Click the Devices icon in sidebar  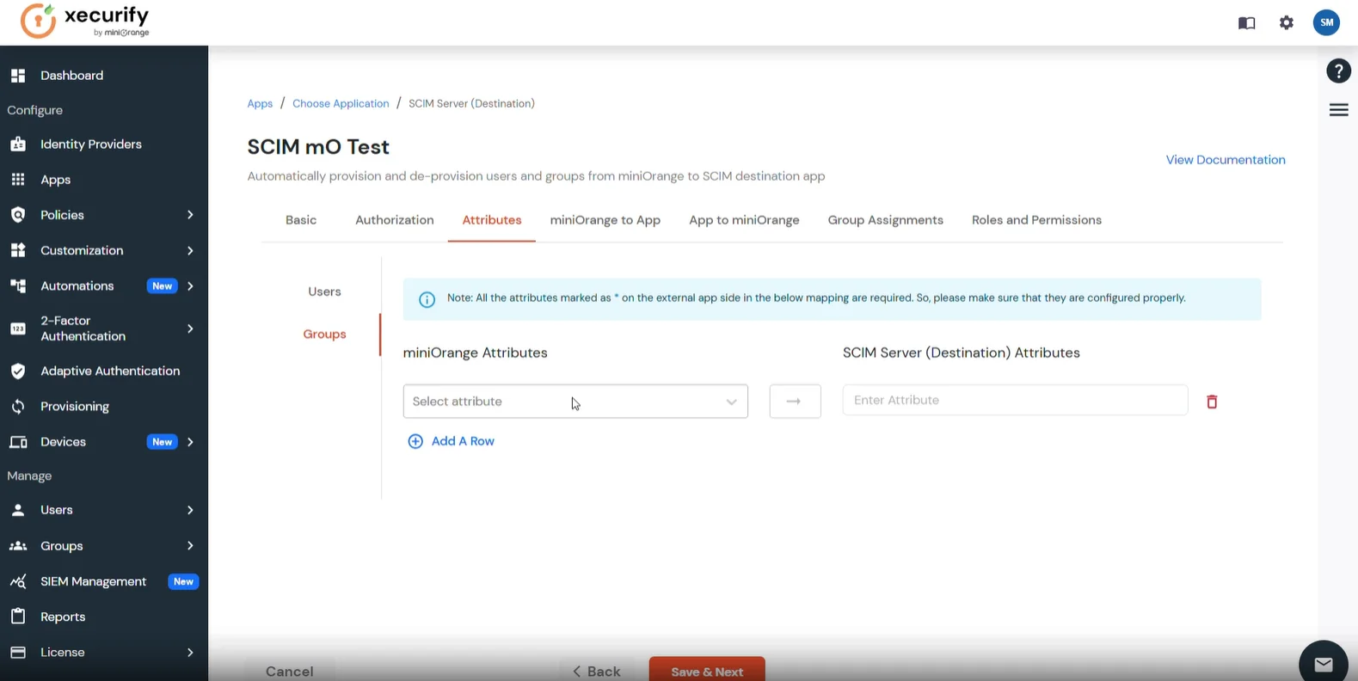tap(18, 442)
